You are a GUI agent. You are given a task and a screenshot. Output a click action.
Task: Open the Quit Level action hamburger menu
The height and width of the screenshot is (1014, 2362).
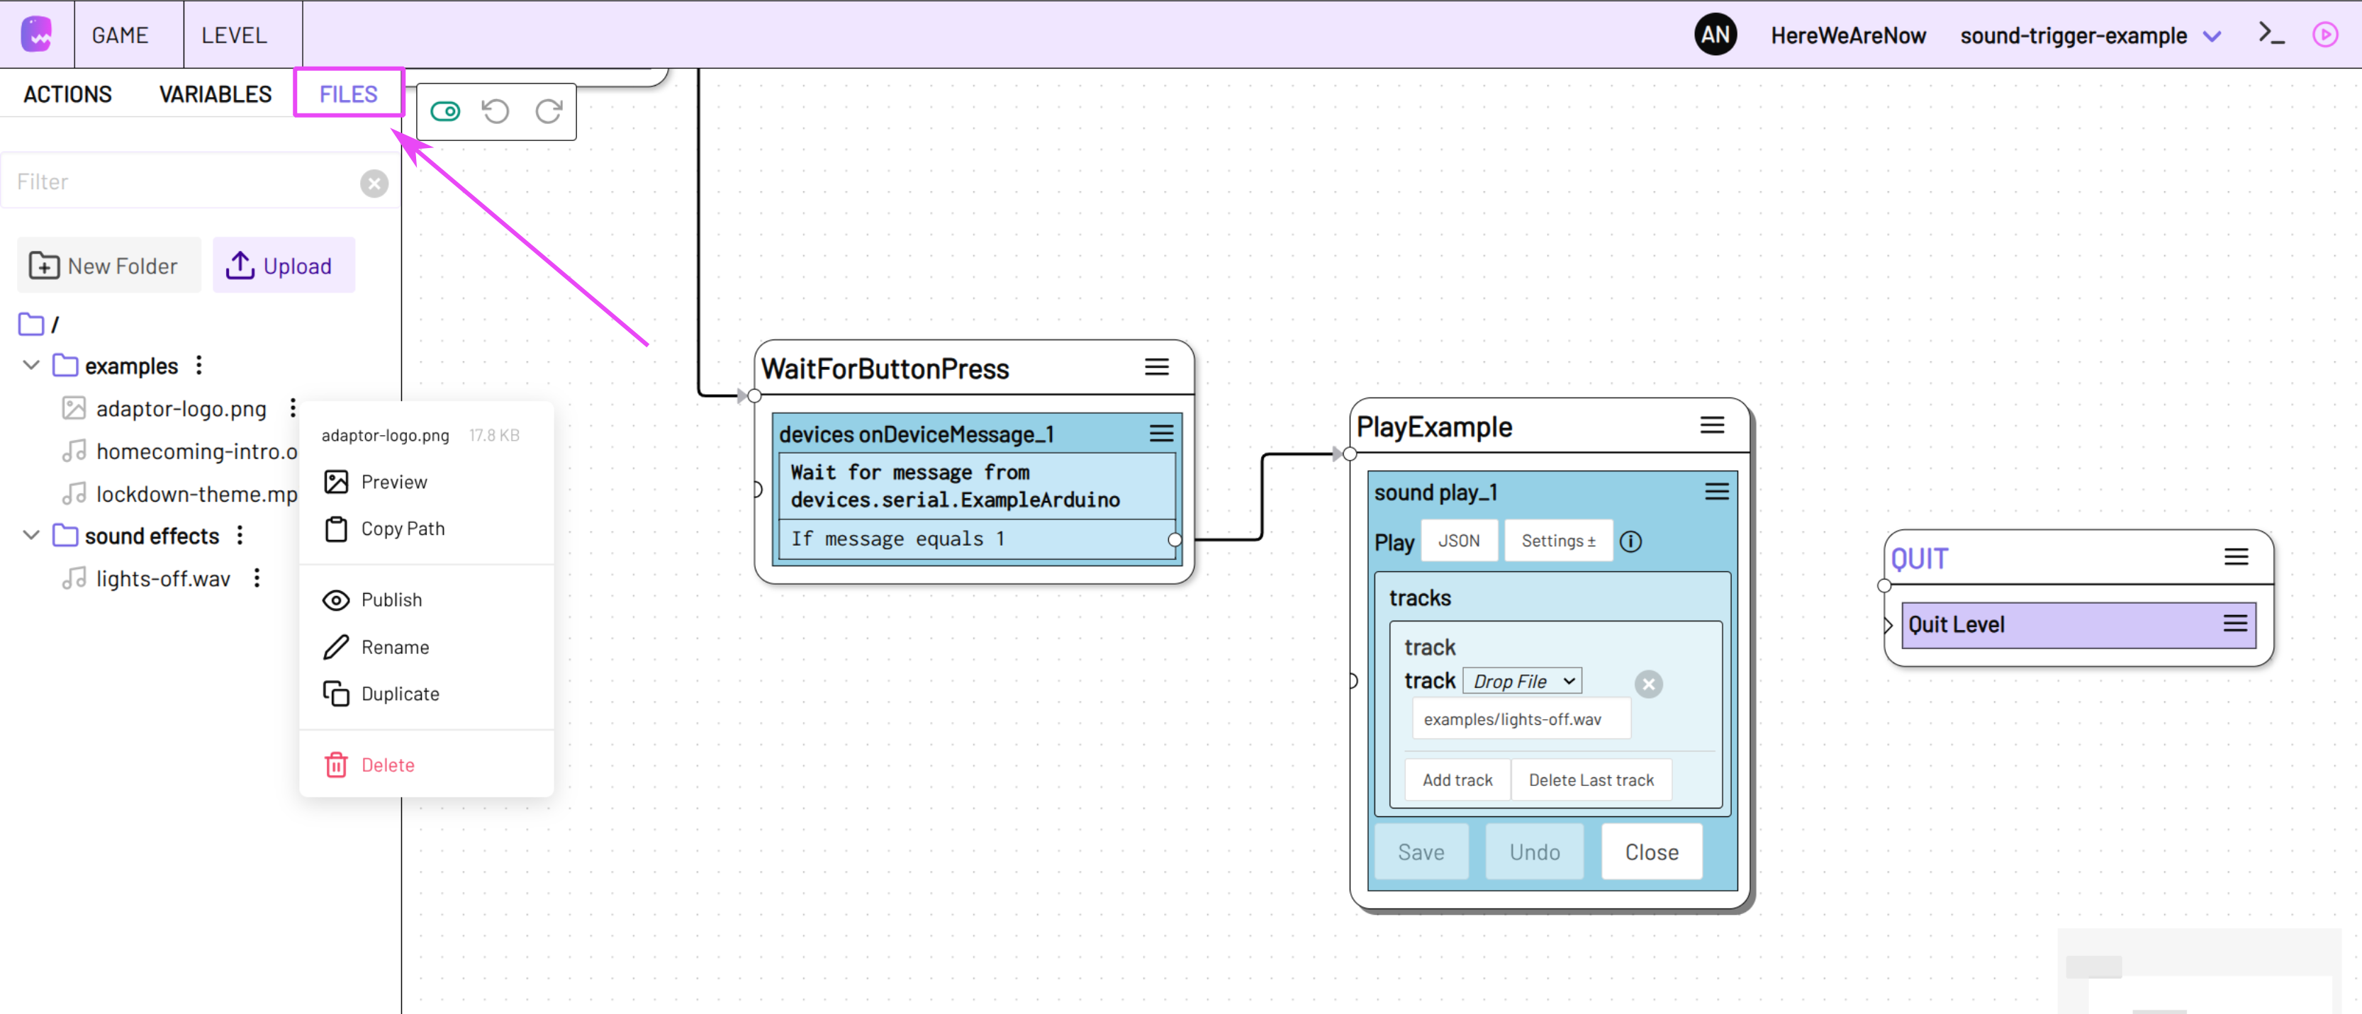pyautogui.click(x=2234, y=624)
